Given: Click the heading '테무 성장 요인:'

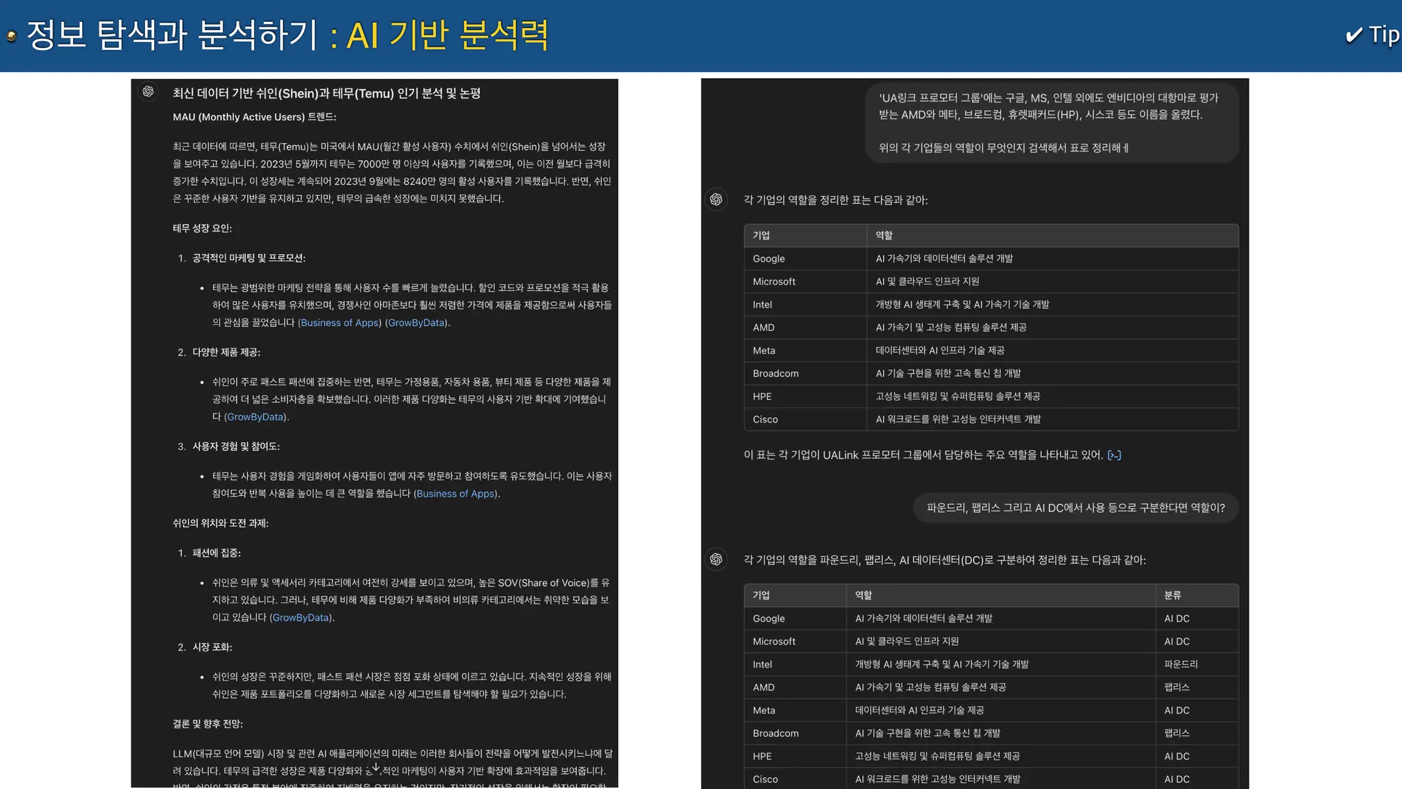Looking at the screenshot, I should pyautogui.click(x=202, y=228).
